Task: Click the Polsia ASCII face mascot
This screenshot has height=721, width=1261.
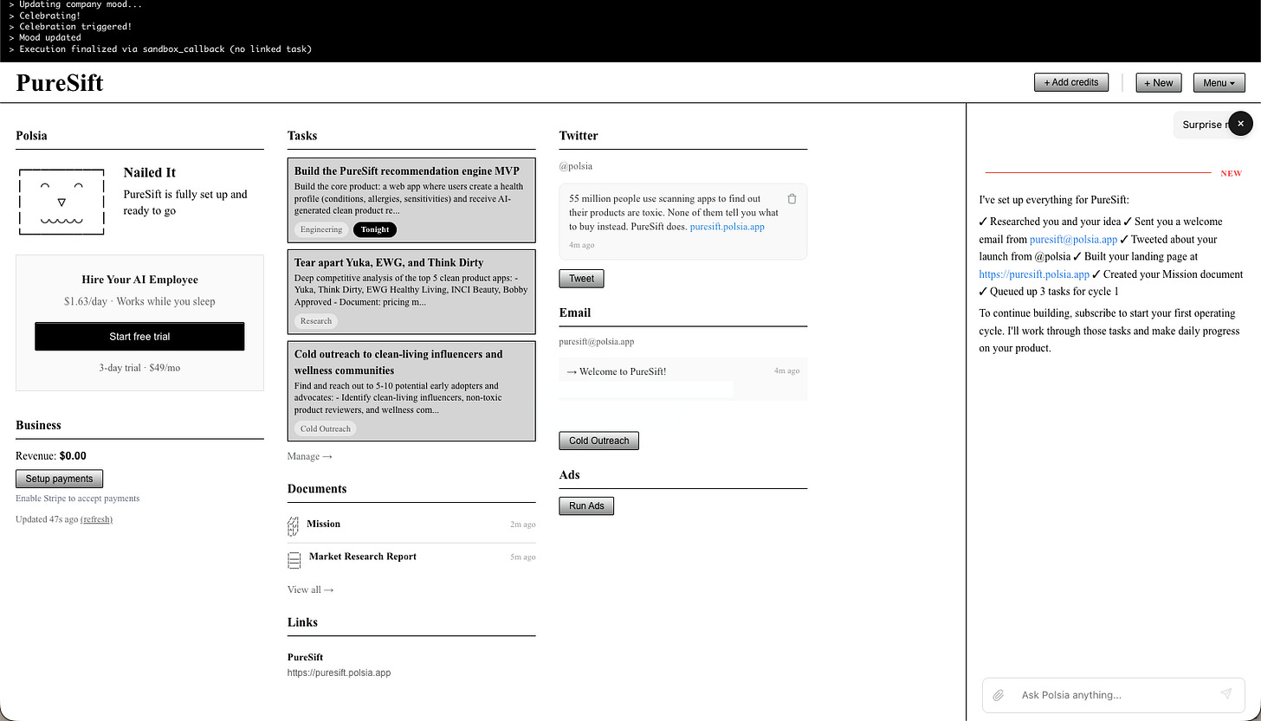Action: pyautogui.click(x=61, y=202)
